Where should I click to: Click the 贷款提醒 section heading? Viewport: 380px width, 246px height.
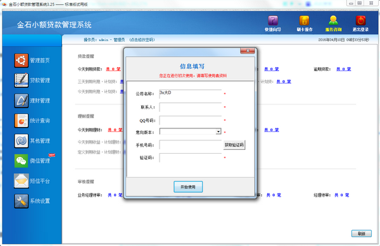85,56
